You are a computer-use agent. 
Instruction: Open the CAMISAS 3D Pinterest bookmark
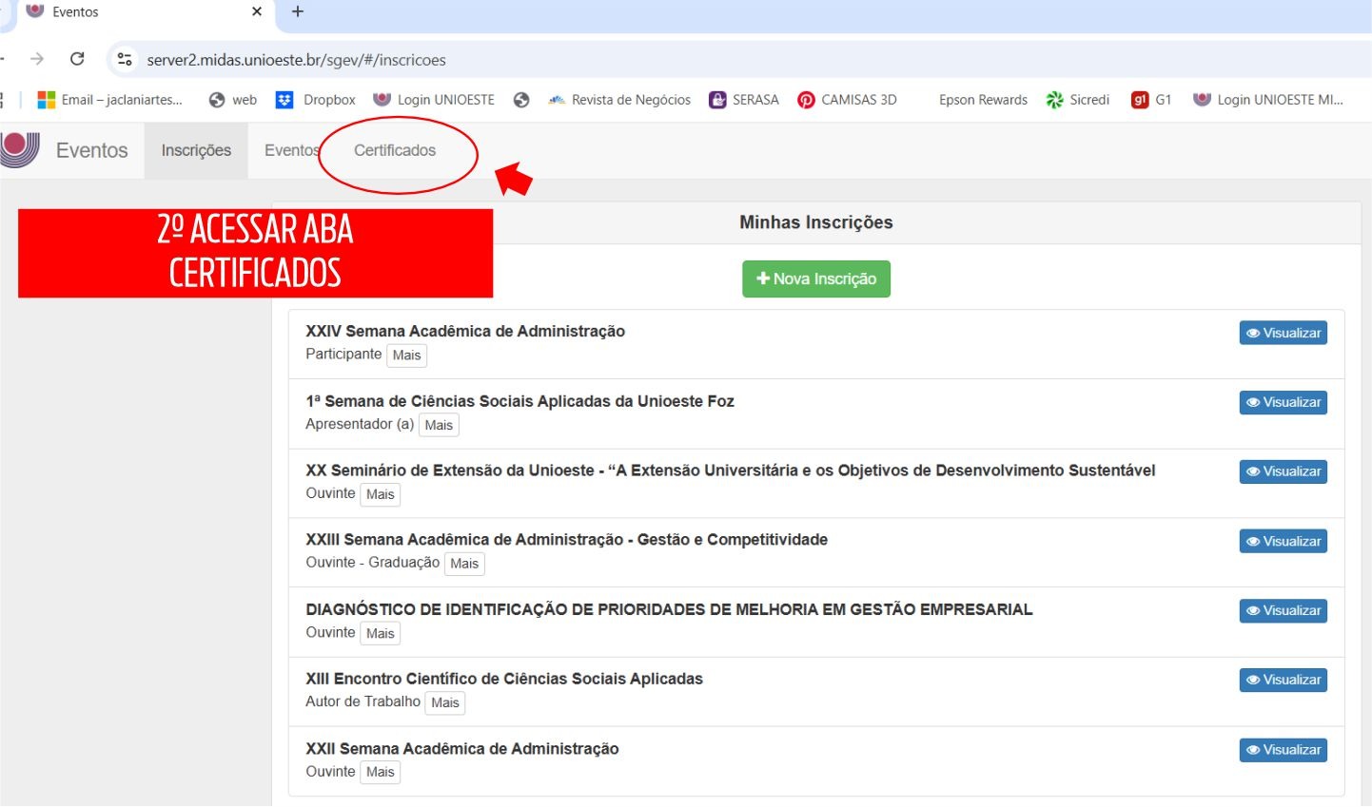click(847, 100)
